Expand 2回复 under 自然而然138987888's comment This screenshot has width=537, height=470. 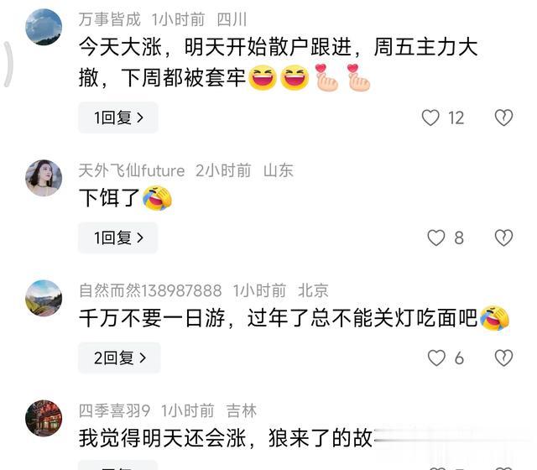119,358
